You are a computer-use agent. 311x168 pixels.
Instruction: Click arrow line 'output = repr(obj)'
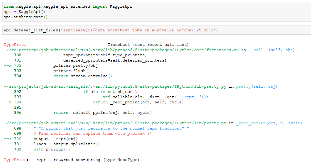(55, 139)
